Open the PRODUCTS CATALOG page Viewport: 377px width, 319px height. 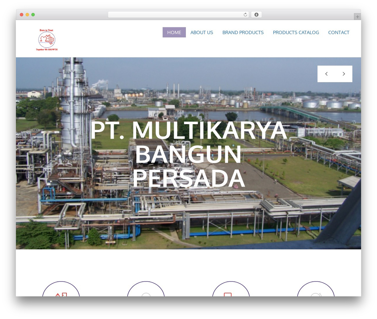tap(296, 32)
